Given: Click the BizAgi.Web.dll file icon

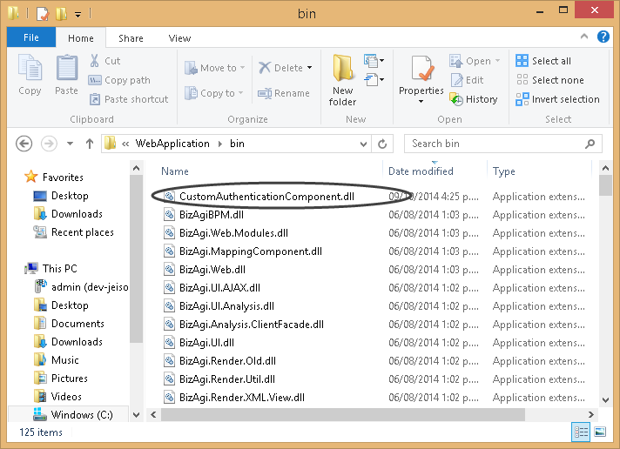Looking at the screenshot, I should tap(169, 270).
